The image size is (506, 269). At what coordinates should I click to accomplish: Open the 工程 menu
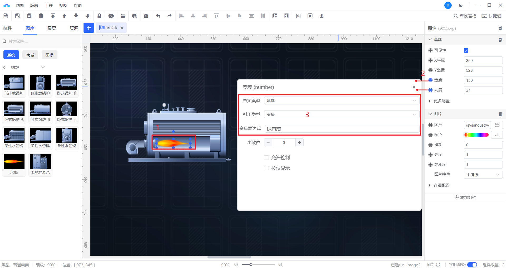(49, 5)
